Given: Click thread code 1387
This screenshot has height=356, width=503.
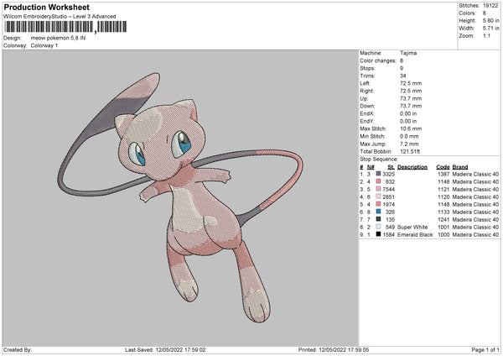Looking at the screenshot, I should (x=443, y=174).
